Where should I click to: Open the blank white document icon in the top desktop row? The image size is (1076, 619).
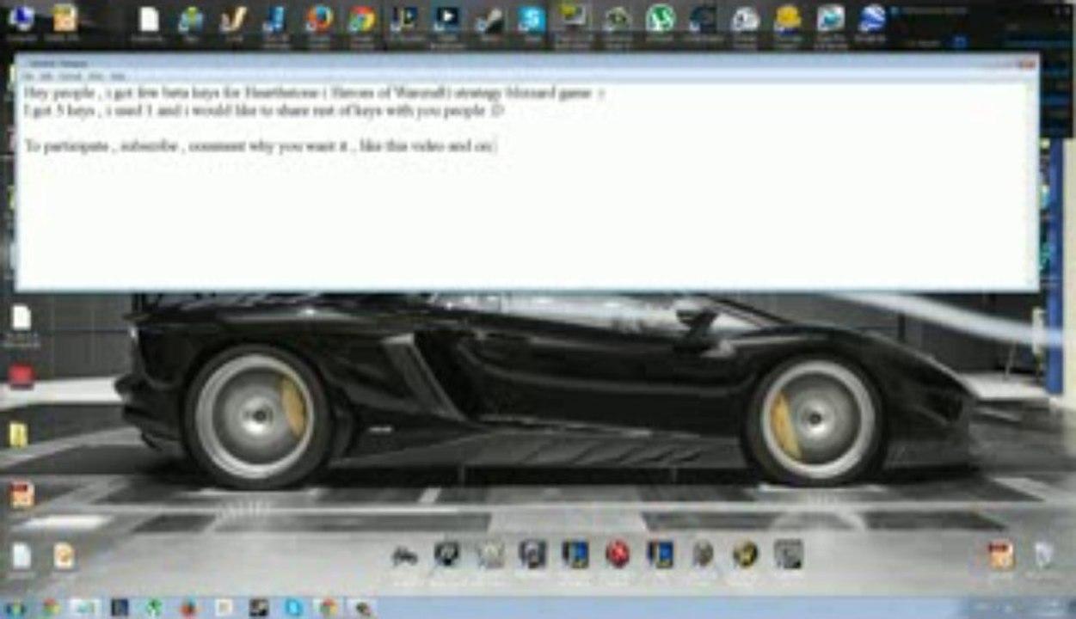[149, 20]
